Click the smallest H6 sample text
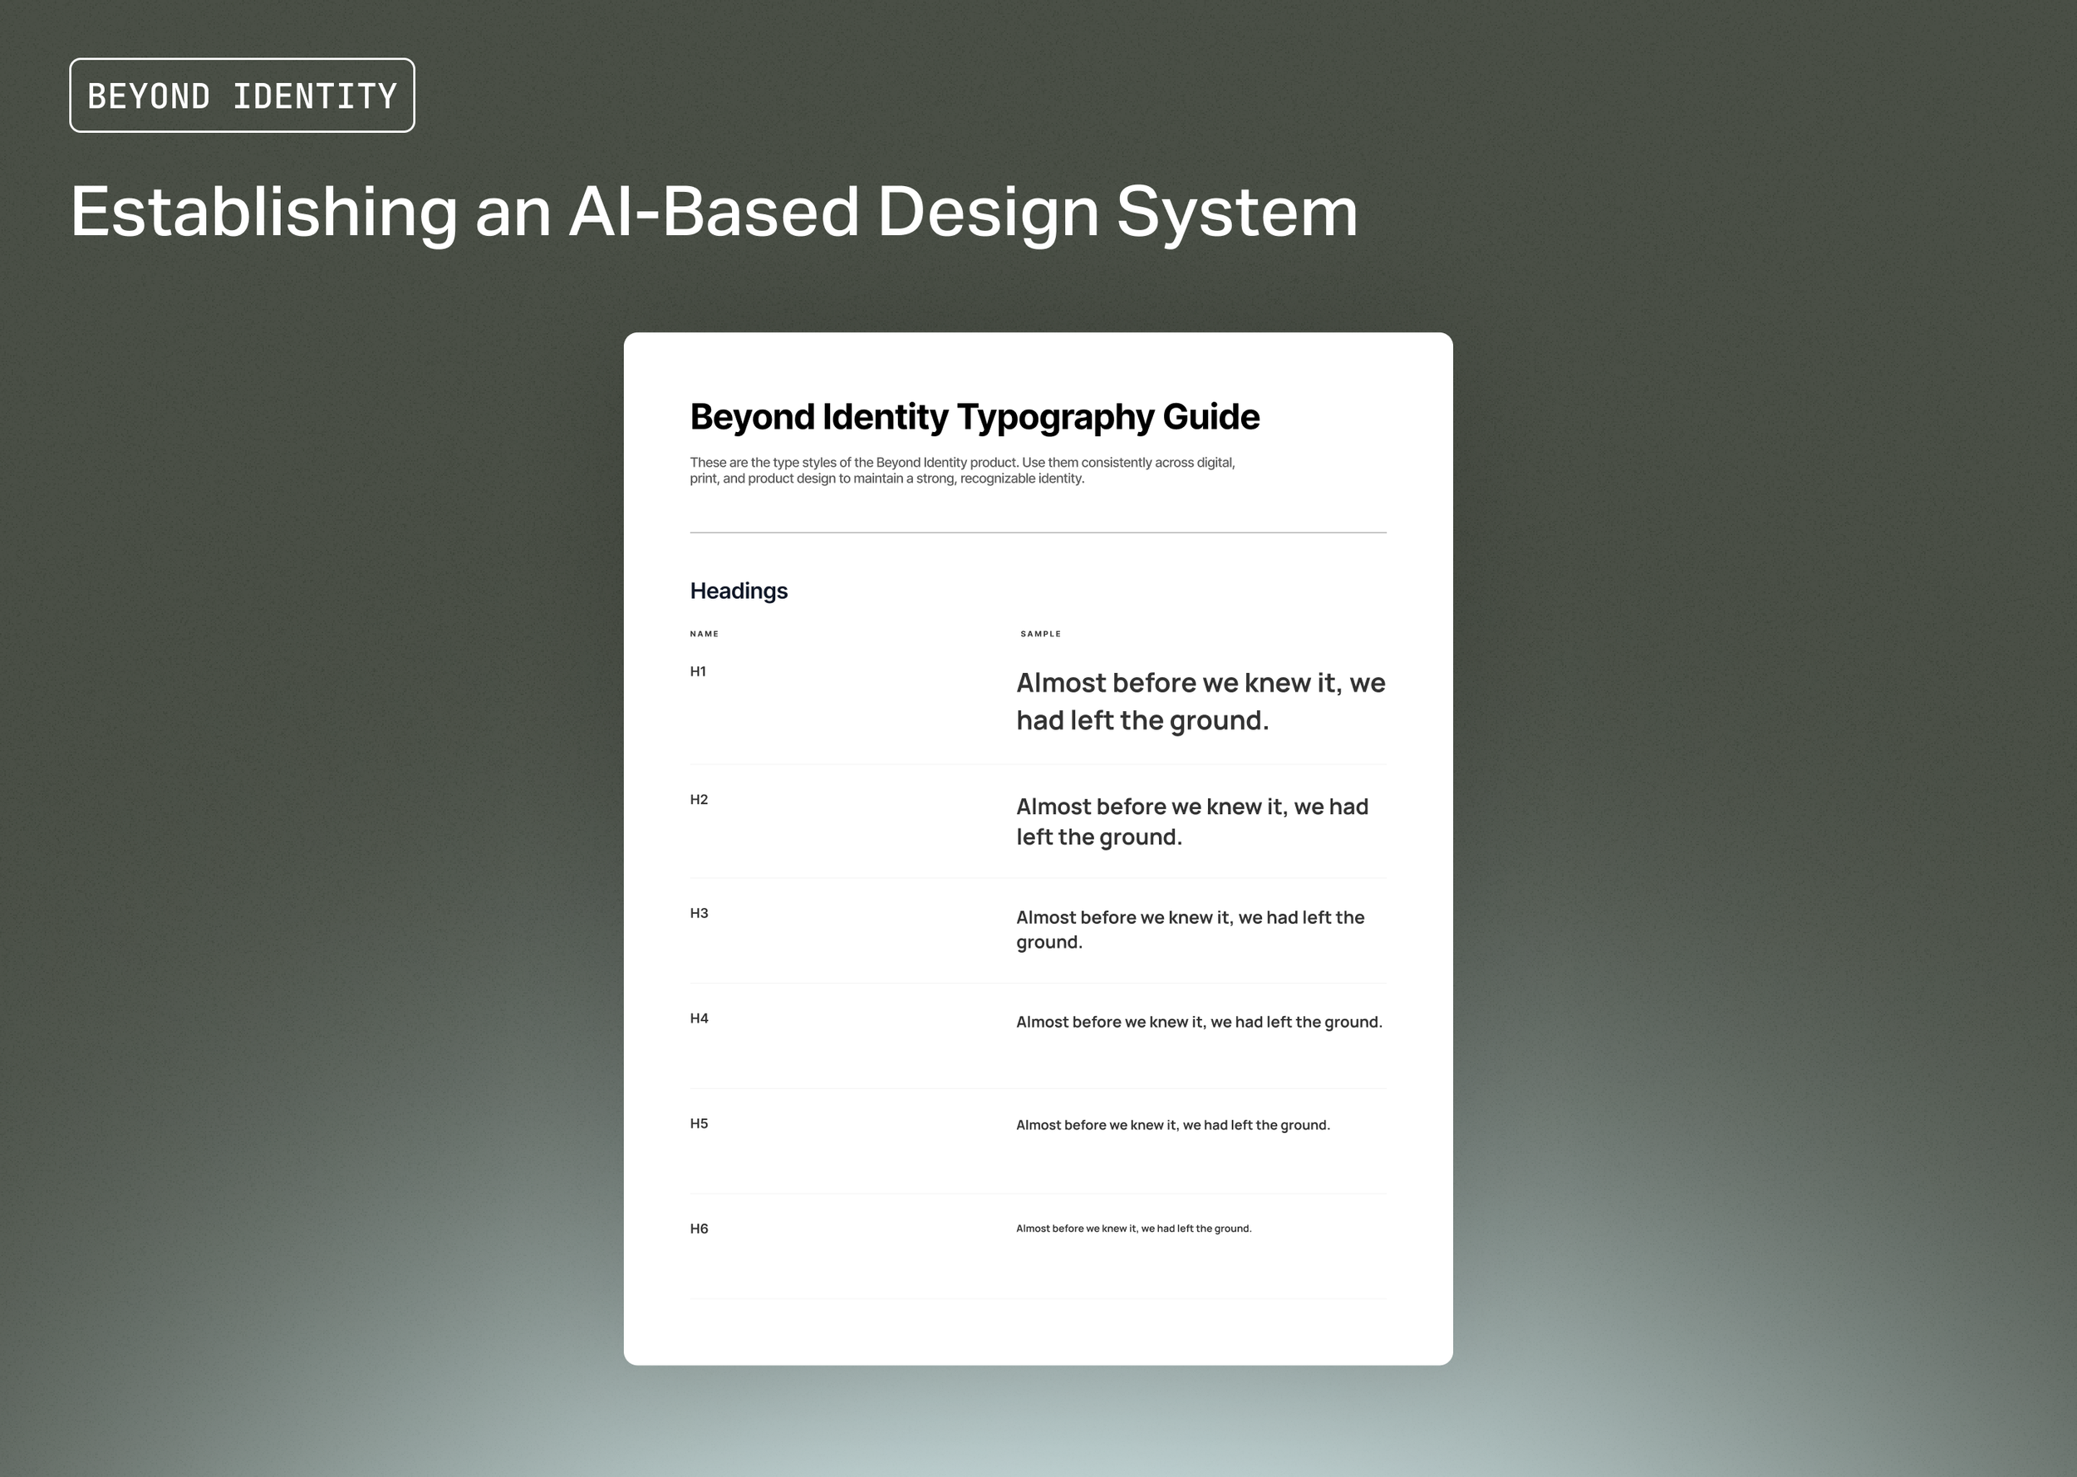2077x1477 pixels. pos(1133,1229)
